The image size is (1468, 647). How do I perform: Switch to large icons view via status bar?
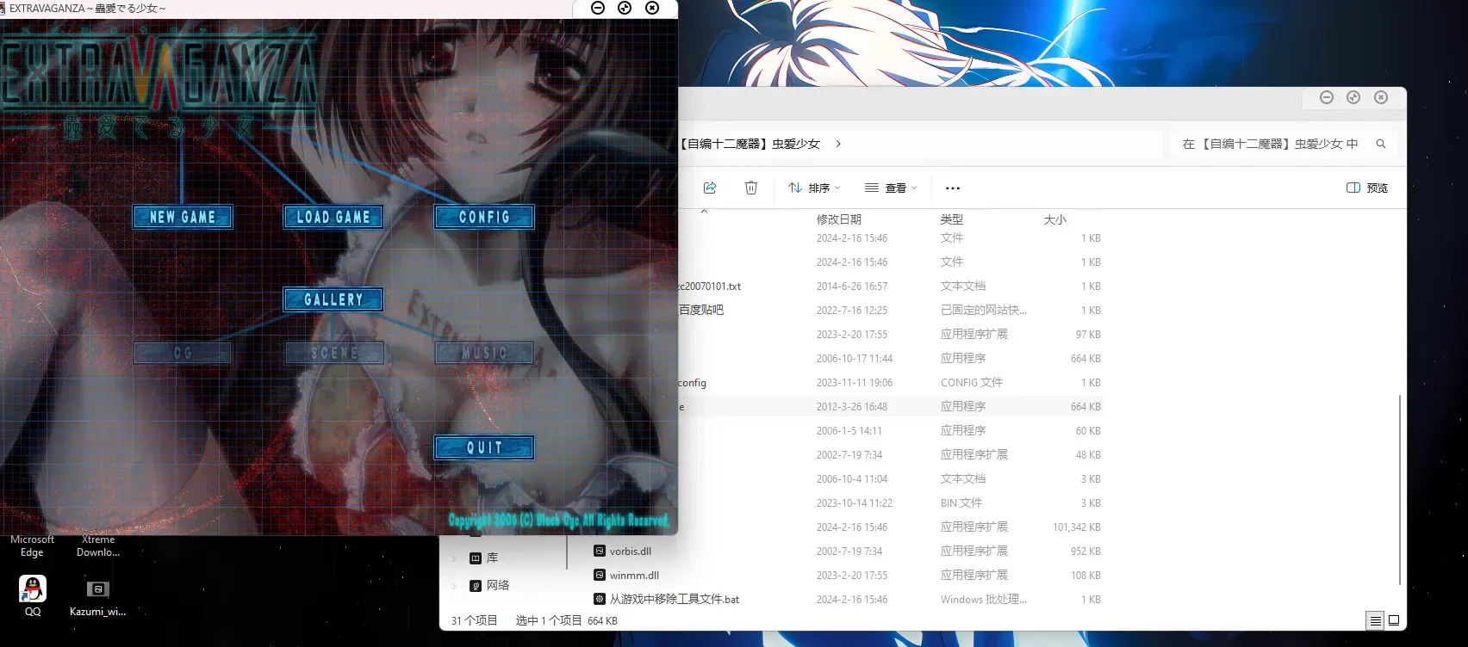point(1394,620)
